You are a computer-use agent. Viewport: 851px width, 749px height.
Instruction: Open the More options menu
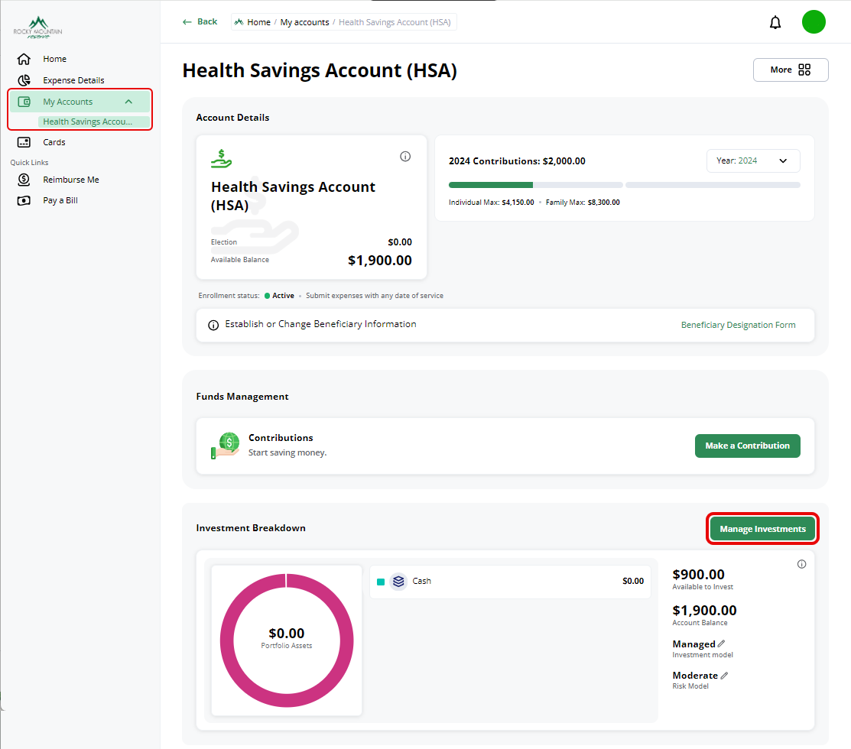tap(791, 70)
